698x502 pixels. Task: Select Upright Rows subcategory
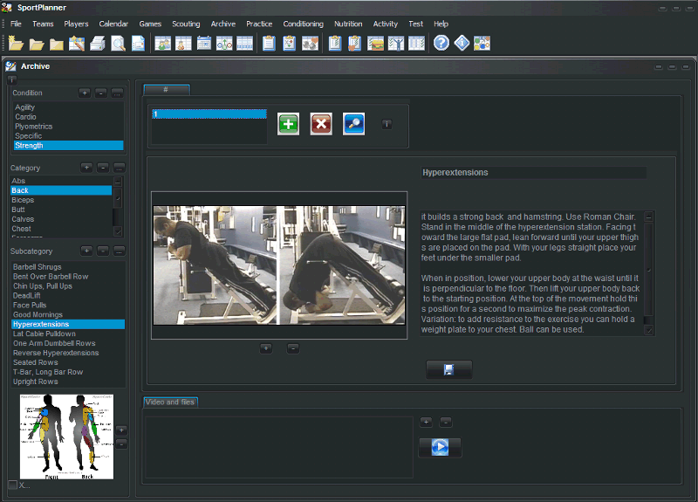click(x=68, y=382)
